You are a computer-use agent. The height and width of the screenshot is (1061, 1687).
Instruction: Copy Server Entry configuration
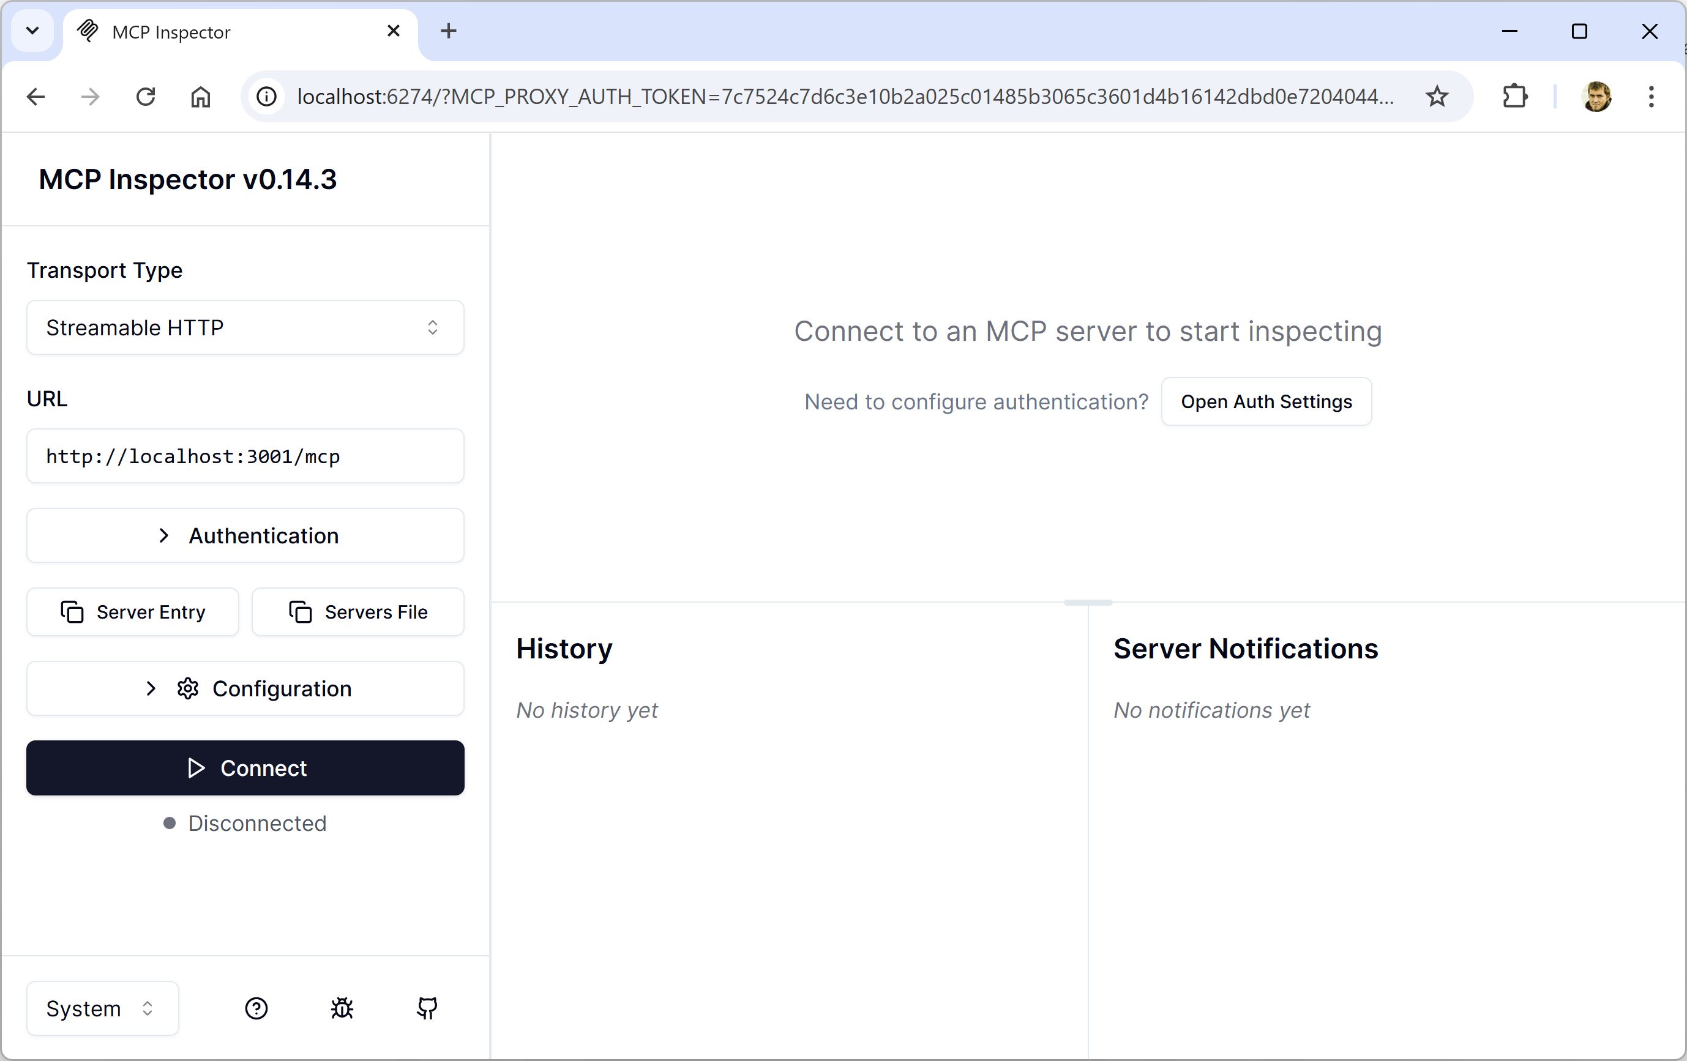pos(132,612)
